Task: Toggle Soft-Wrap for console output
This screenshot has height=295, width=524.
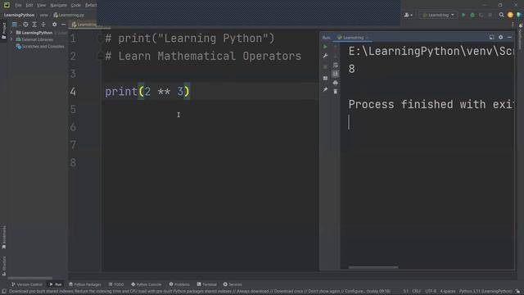Action: coord(335,65)
